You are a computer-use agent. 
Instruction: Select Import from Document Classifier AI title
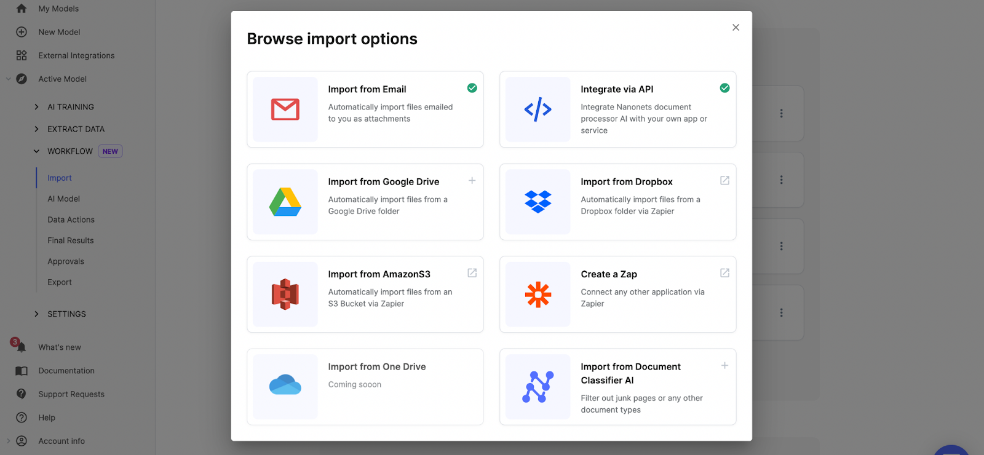630,373
